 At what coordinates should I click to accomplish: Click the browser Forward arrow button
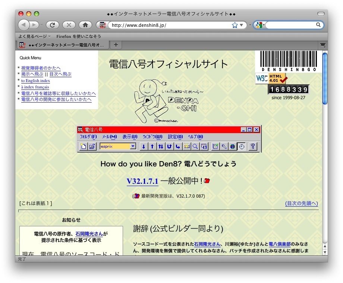click(x=34, y=25)
